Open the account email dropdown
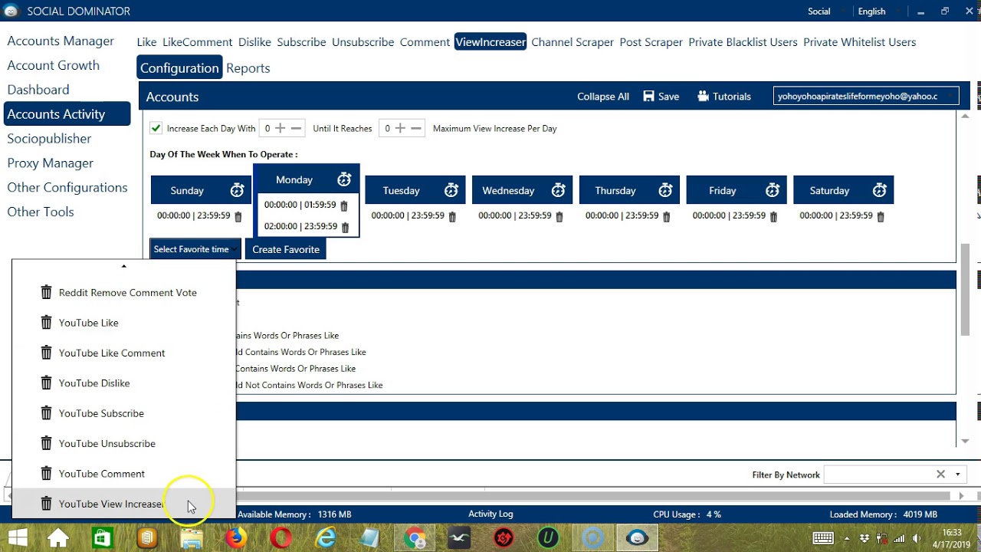The width and height of the screenshot is (981, 552). click(x=866, y=97)
